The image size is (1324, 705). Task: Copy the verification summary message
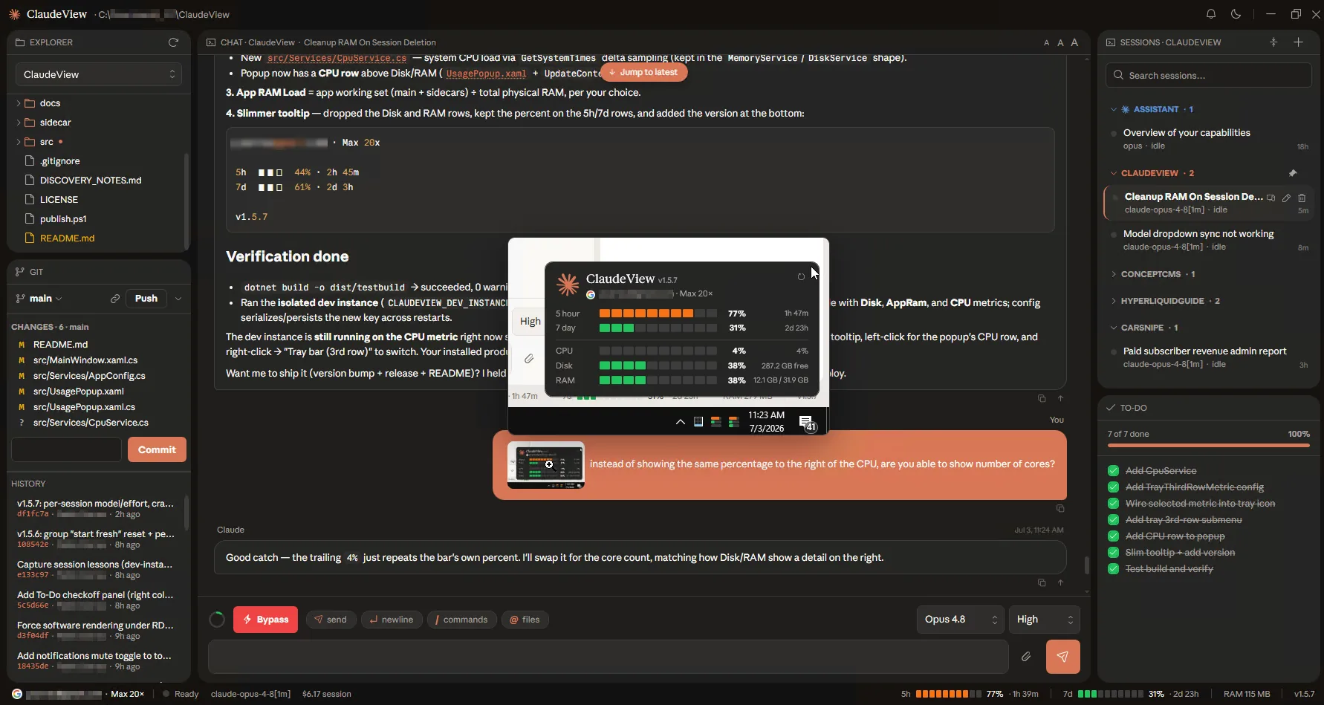[1042, 399]
